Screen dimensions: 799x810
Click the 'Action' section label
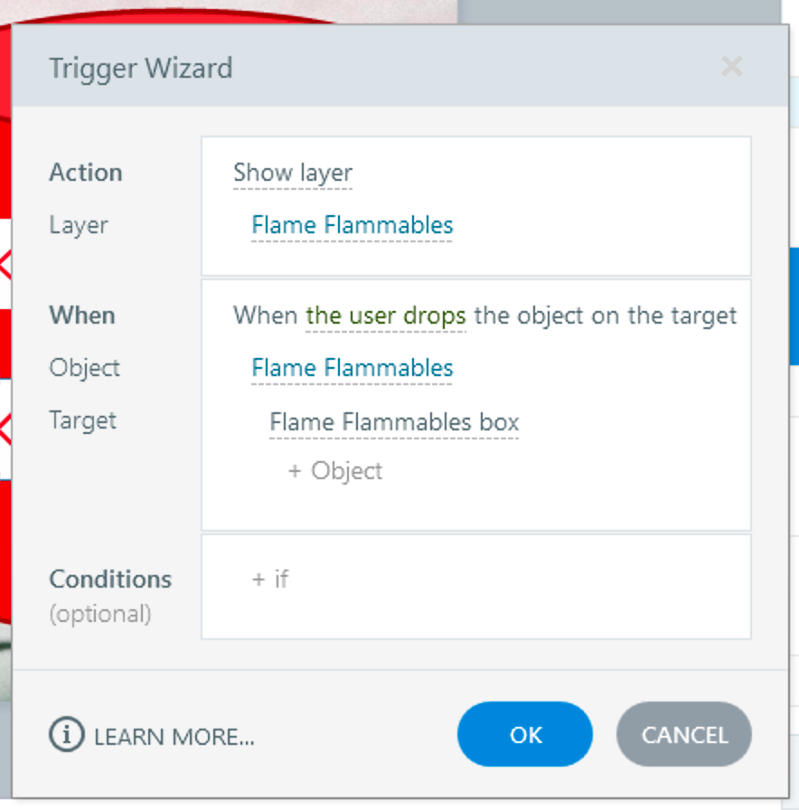(x=86, y=173)
